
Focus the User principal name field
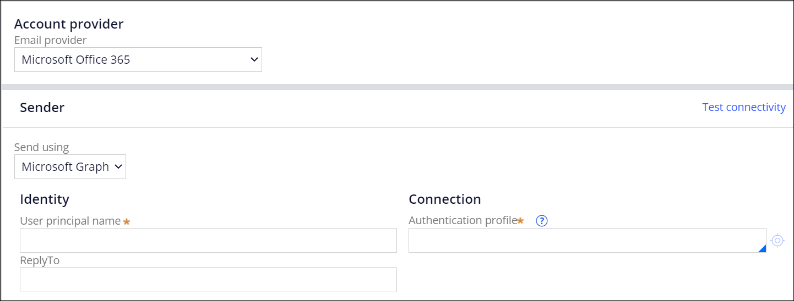tap(208, 241)
